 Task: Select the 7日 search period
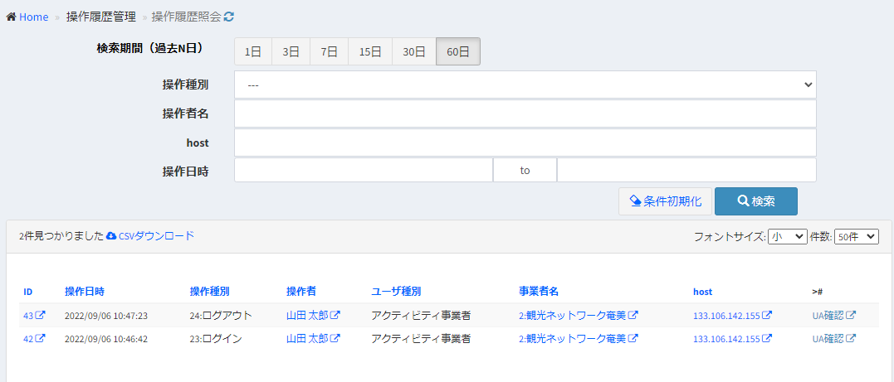click(x=329, y=52)
